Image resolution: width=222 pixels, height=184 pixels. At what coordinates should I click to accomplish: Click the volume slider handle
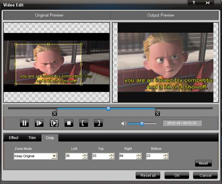pos(142,124)
